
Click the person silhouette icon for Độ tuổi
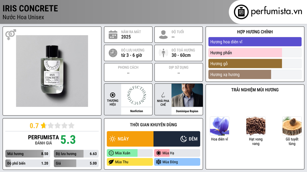pyautogui.click(x=163, y=35)
